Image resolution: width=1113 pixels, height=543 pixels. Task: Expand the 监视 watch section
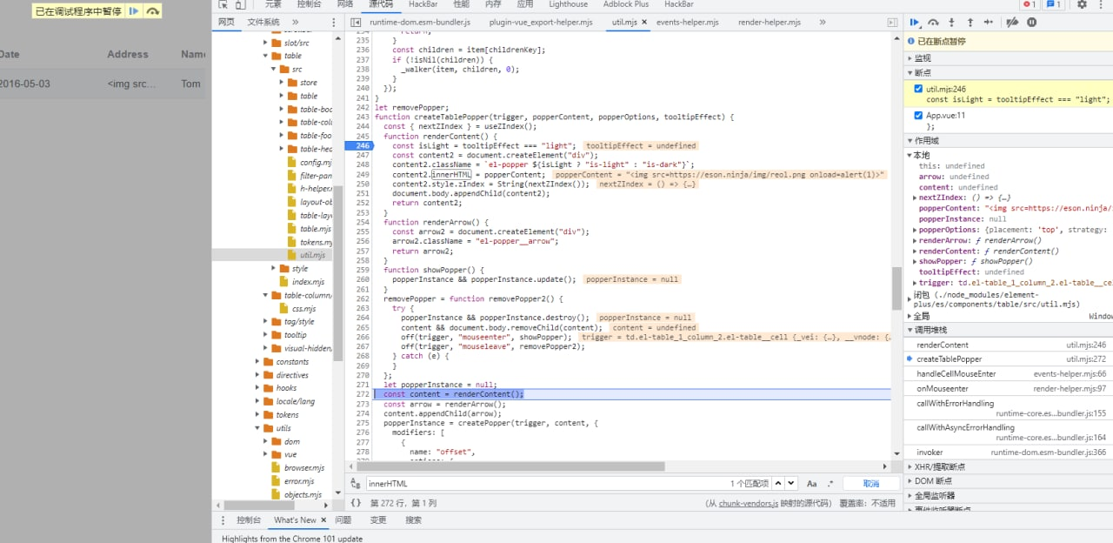click(922, 58)
